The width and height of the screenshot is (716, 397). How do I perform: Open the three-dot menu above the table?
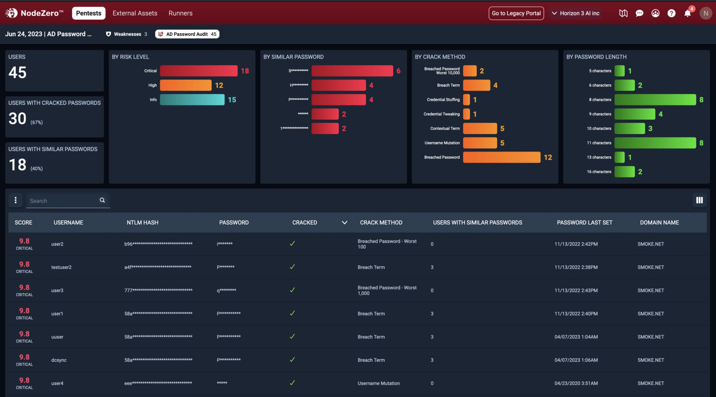(x=15, y=200)
